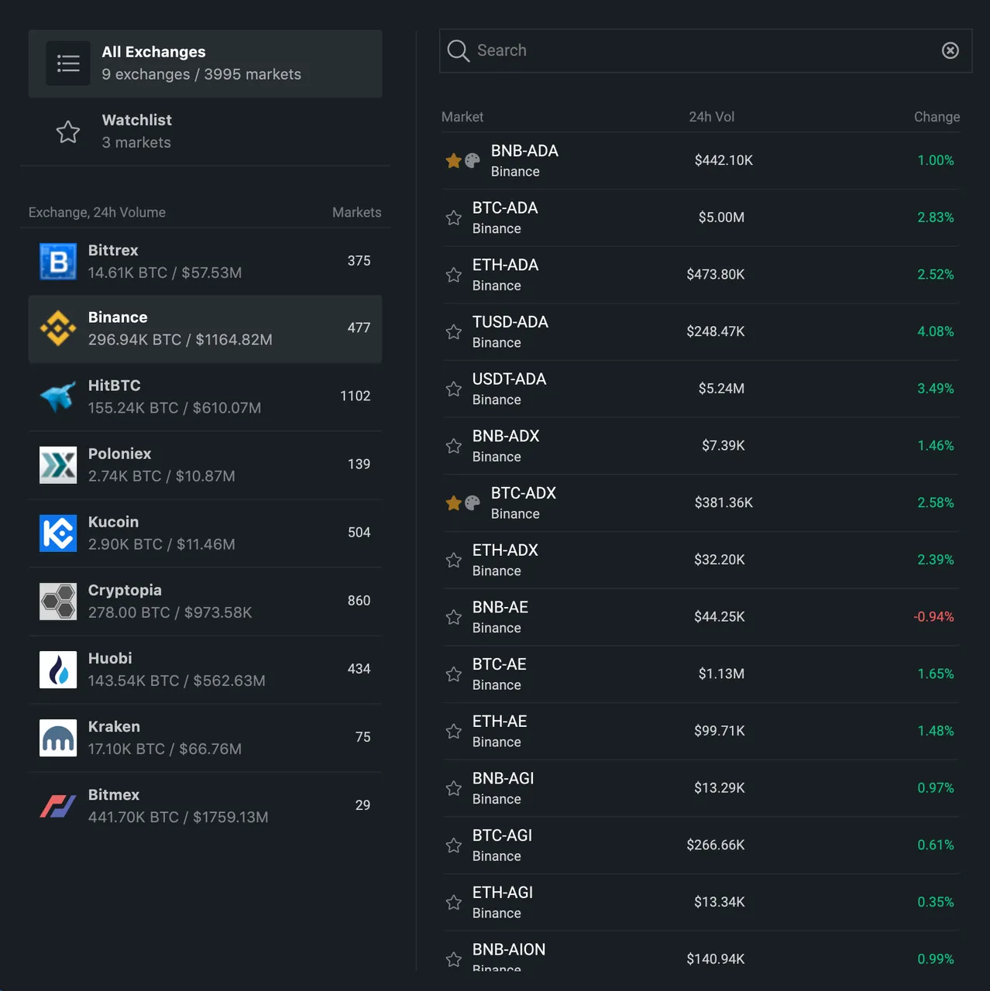Click Poloniex volume 2.74K BTC / $10.87M

point(162,476)
